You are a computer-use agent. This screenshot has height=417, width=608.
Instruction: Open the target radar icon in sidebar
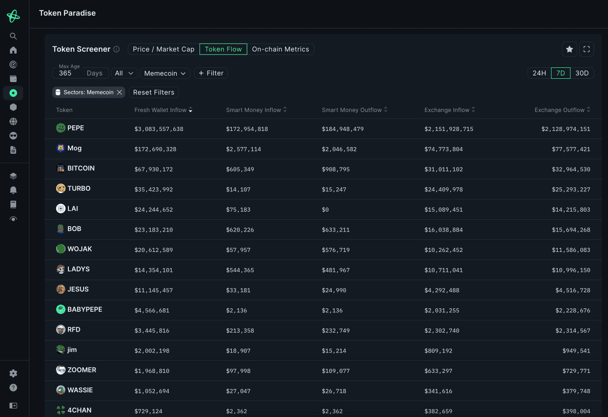point(13,65)
